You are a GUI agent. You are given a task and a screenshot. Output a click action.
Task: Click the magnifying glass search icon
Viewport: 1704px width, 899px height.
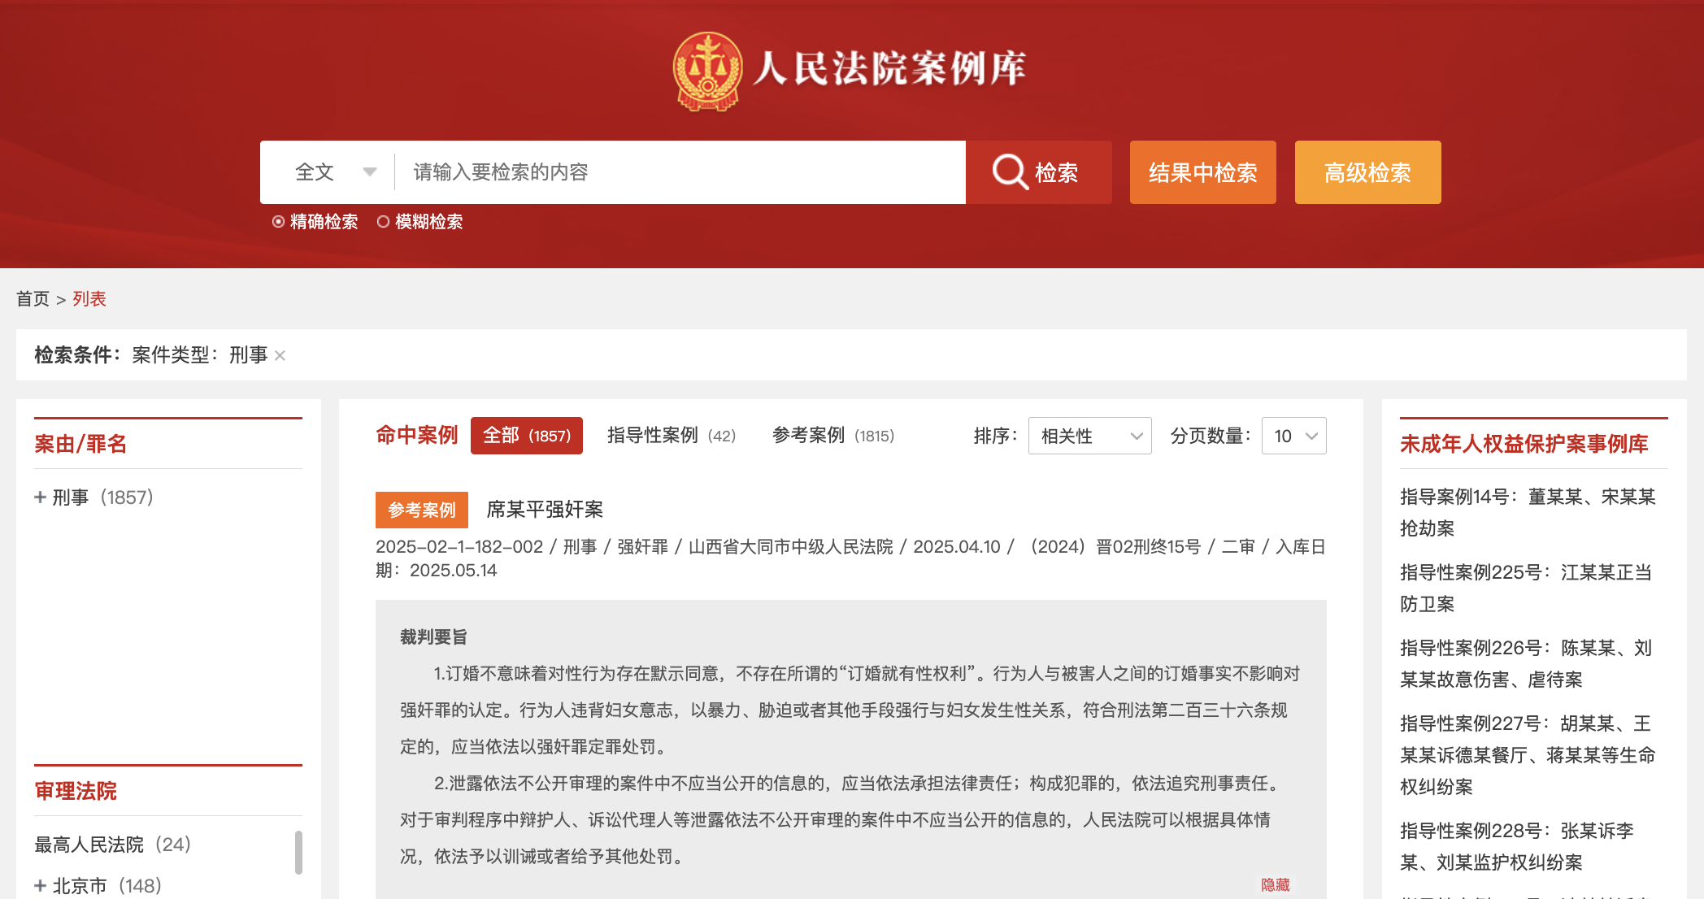point(1010,172)
